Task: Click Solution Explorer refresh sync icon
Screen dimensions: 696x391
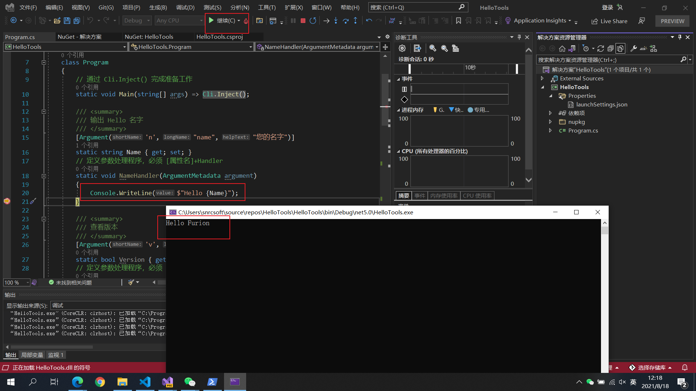Action: [601, 49]
